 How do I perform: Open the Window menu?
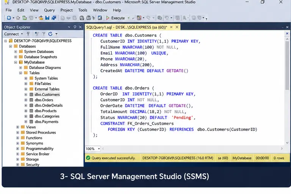pyautogui.click(x=100, y=10)
